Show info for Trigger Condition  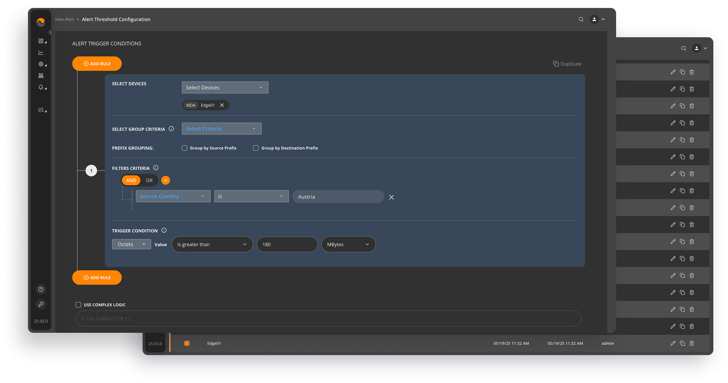[164, 230]
